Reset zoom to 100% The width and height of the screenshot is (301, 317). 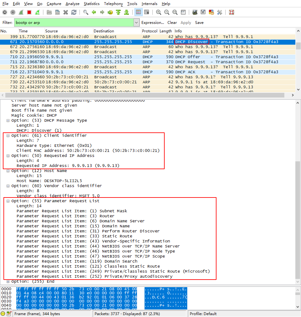pyautogui.click(x=175, y=12)
